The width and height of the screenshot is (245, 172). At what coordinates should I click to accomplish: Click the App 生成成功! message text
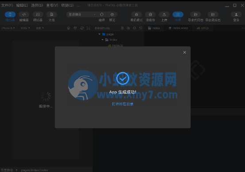click(122, 92)
